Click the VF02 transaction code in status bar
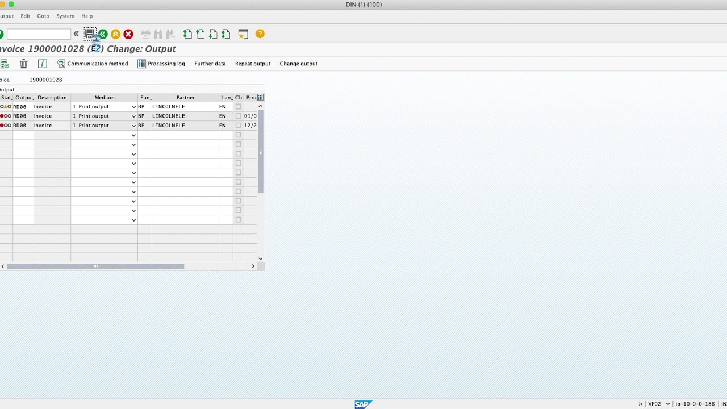This screenshot has height=409, width=727. click(655, 404)
